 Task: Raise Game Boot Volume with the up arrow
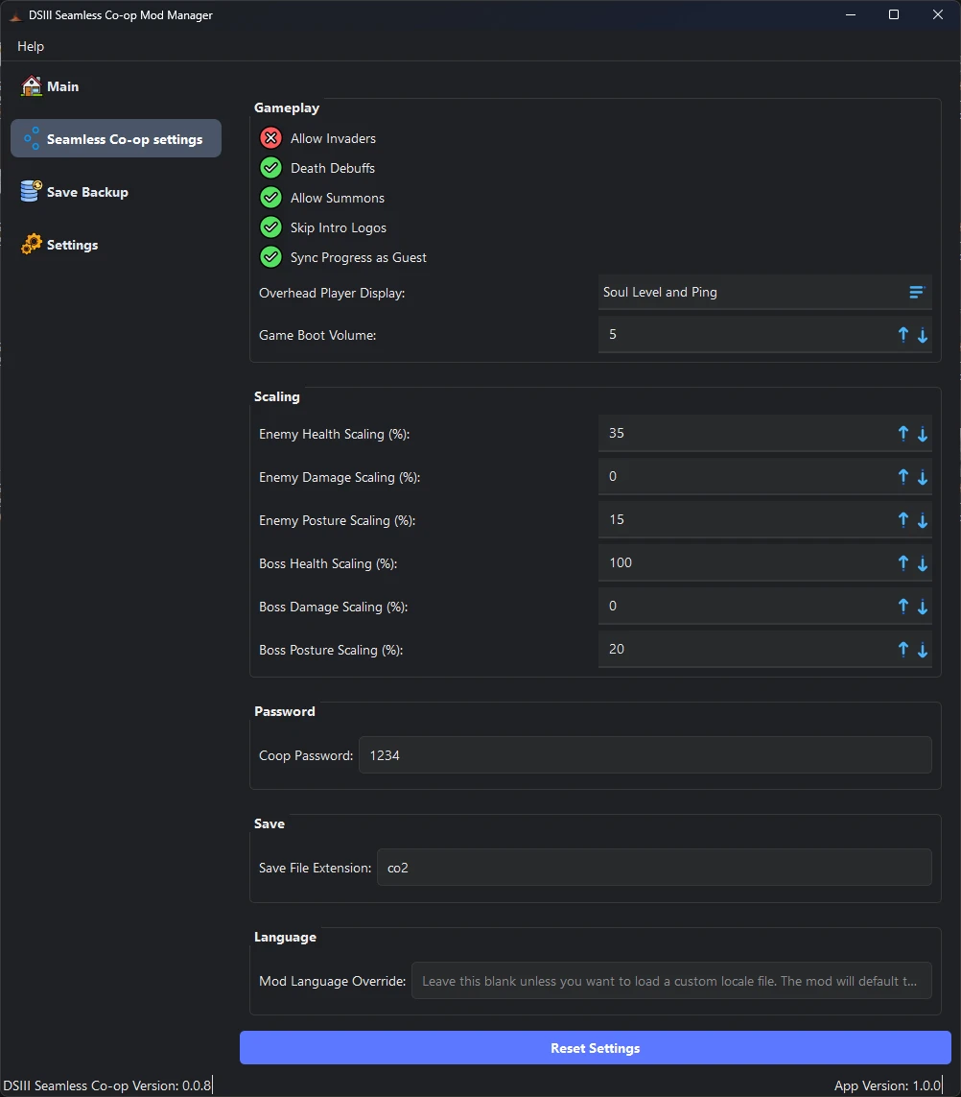tap(903, 335)
